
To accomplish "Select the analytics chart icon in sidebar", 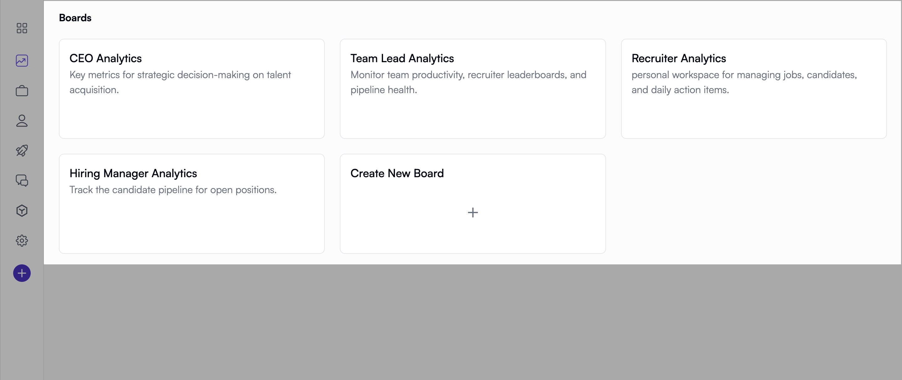I will click(x=22, y=61).
